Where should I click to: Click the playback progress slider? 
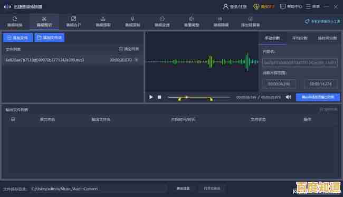(199, 97)
